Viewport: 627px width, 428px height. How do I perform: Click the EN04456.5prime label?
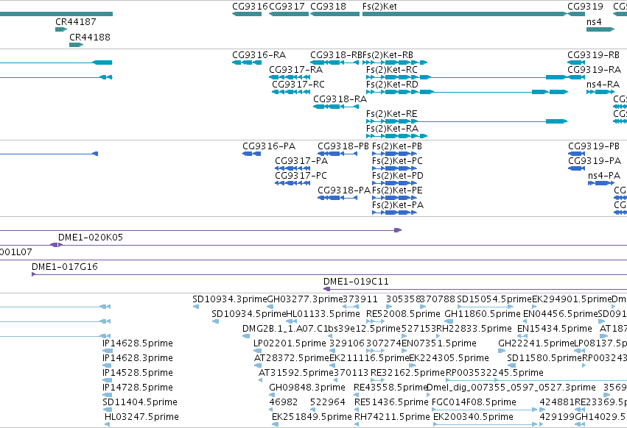[560, 314]
